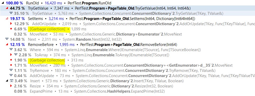
Task: Expand the AddOrUpdate 12.29 % node
Action: pos(11,24)
